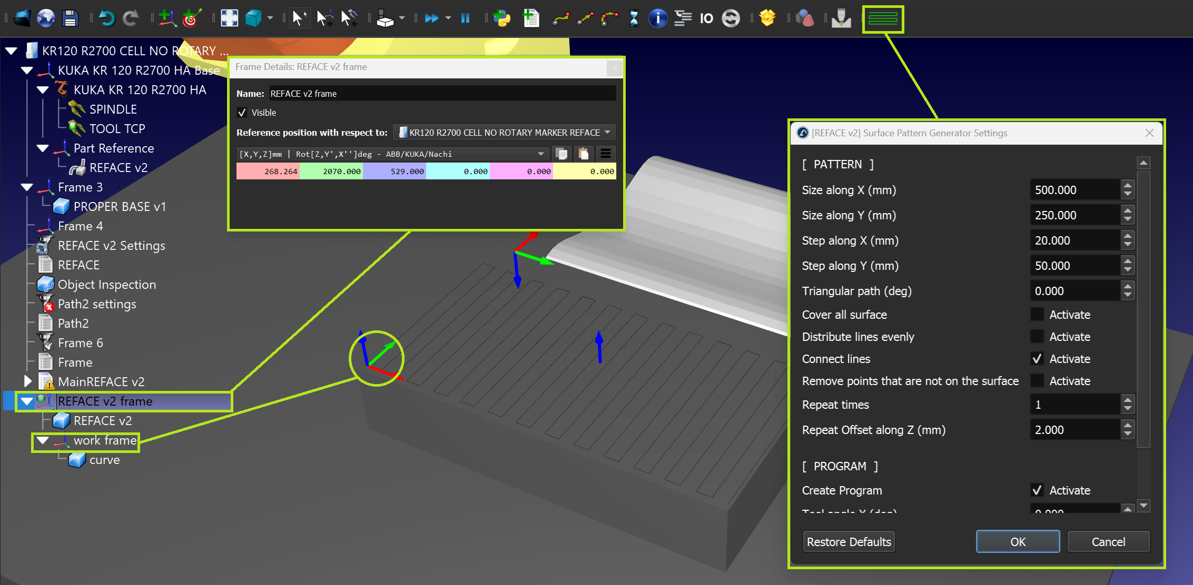Click the Add Python program icon
Image resolution: width=1193 pixels, height=585 pixels.
coord(502,18)
